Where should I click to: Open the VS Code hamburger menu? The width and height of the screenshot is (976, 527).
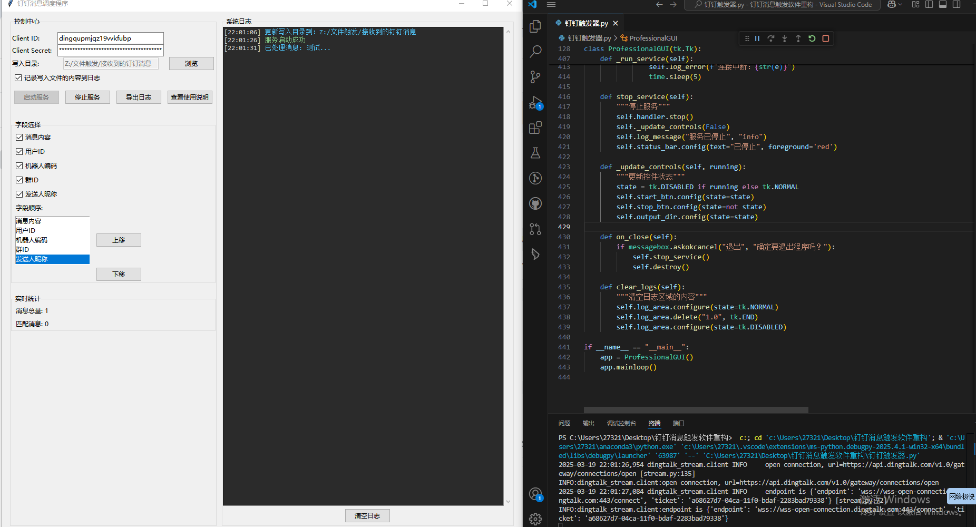[x=551, y=4]
